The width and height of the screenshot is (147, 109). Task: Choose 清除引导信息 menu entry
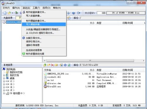click(44, 45)
